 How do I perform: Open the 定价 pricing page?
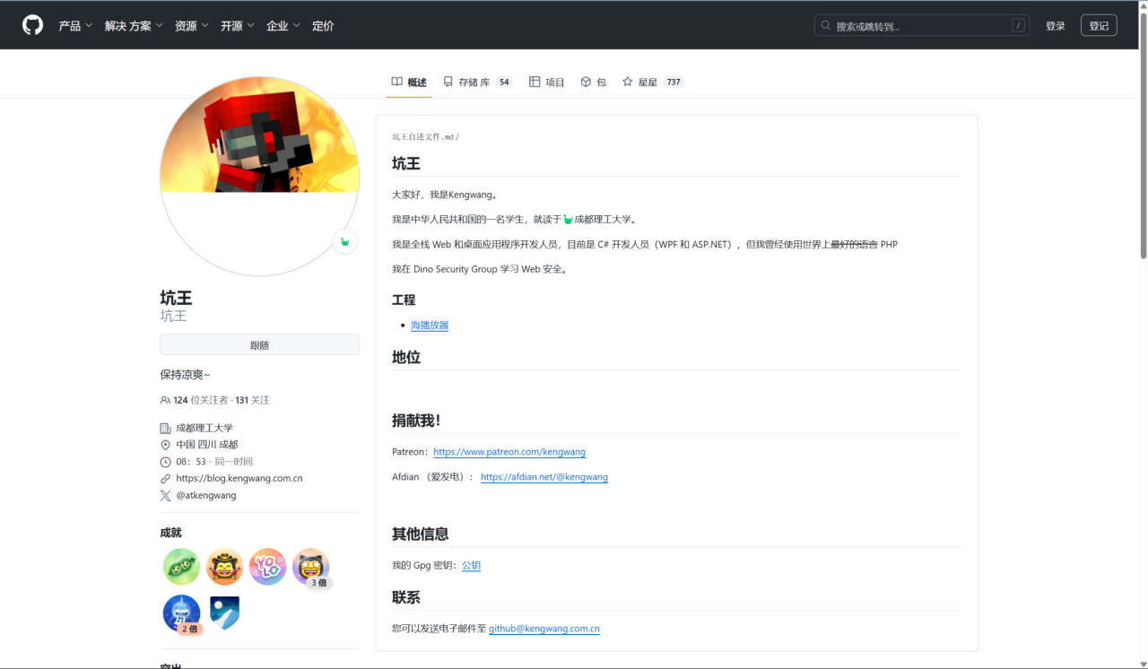323,26
